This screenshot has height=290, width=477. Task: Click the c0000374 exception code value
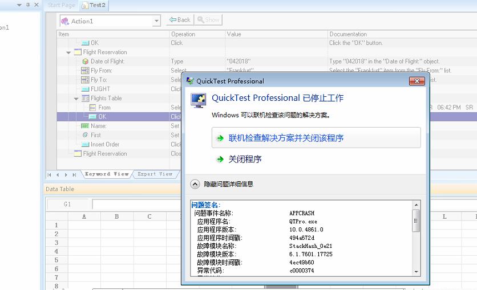pos(301,271)
